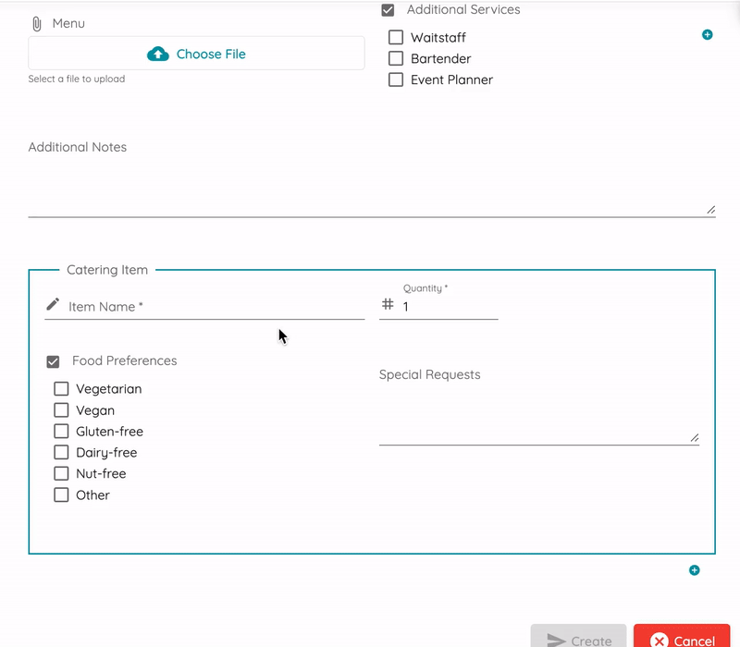This screenshot has width=740, height=647.
Task: Click the paper plane icon in Create button
Action: point(556,641)
